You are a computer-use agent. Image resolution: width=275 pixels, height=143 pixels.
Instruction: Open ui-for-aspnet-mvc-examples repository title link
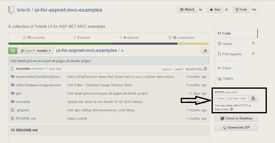click(x=68, y=10)
